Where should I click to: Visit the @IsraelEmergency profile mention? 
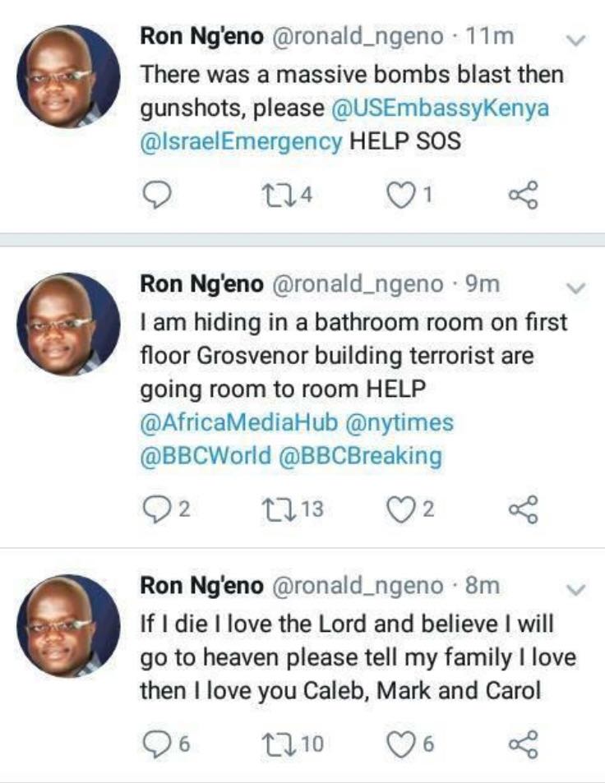[242, 141]
